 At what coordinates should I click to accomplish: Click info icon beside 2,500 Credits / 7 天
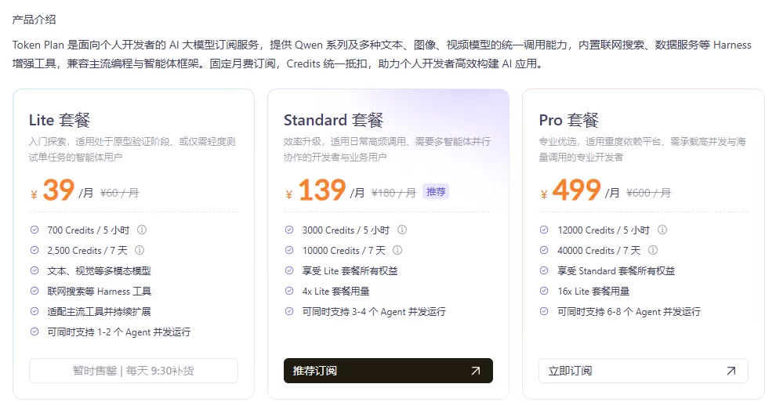pyautogui.click(x=140, y=250)
